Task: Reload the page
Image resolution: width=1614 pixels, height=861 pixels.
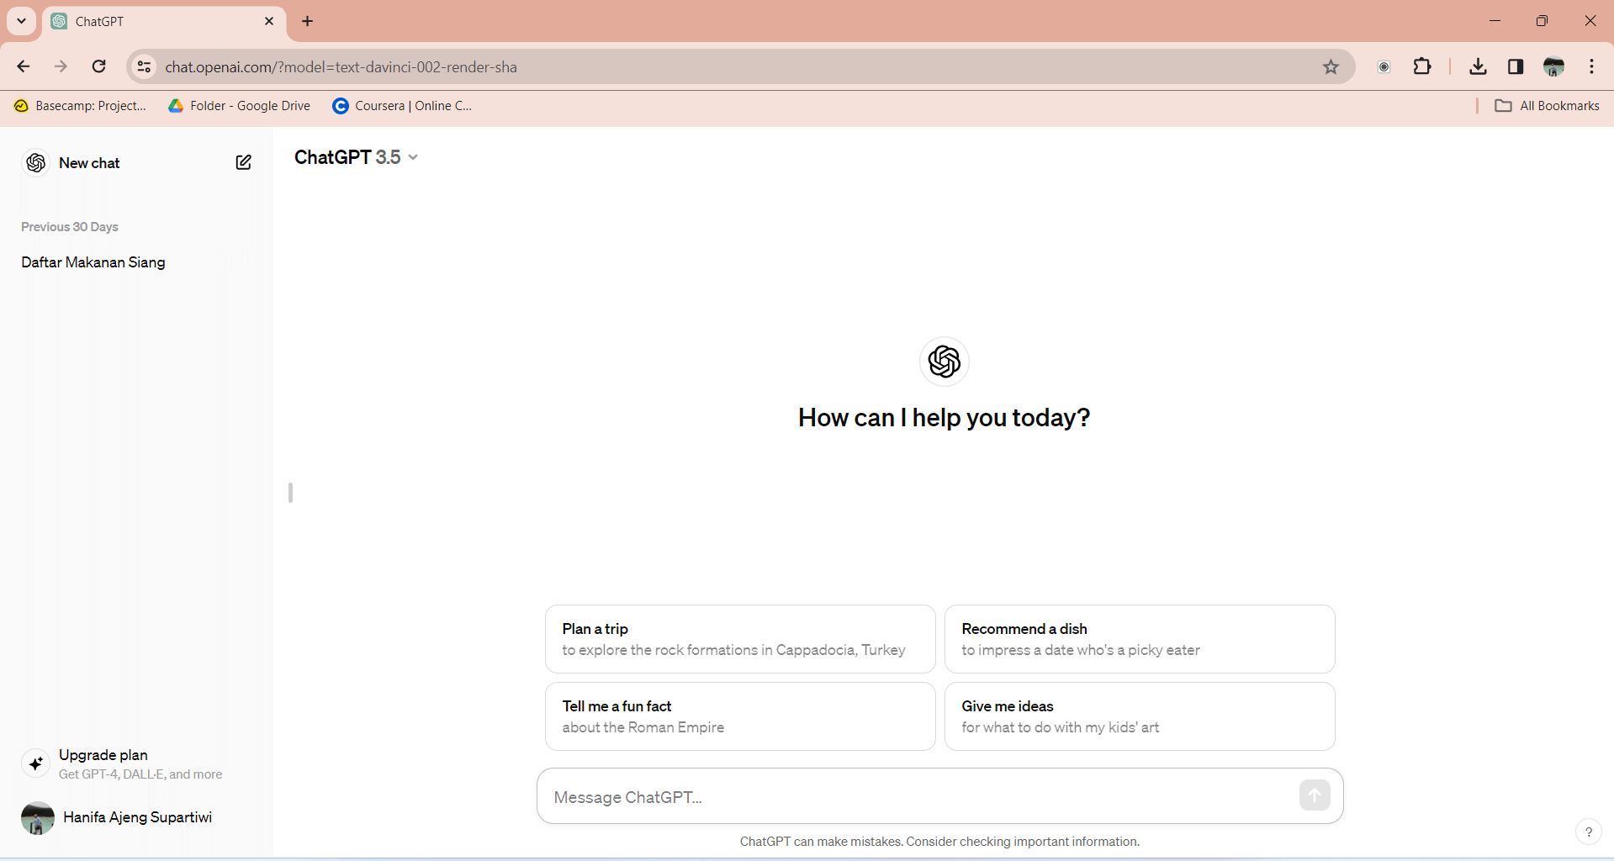Action: click(99, 67)
